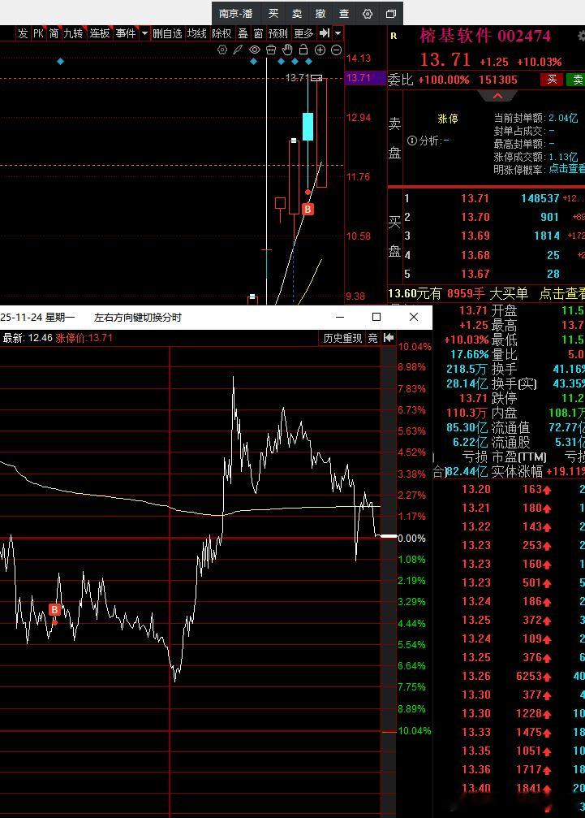Open the 预测 forecast tool

click(278, 33)
